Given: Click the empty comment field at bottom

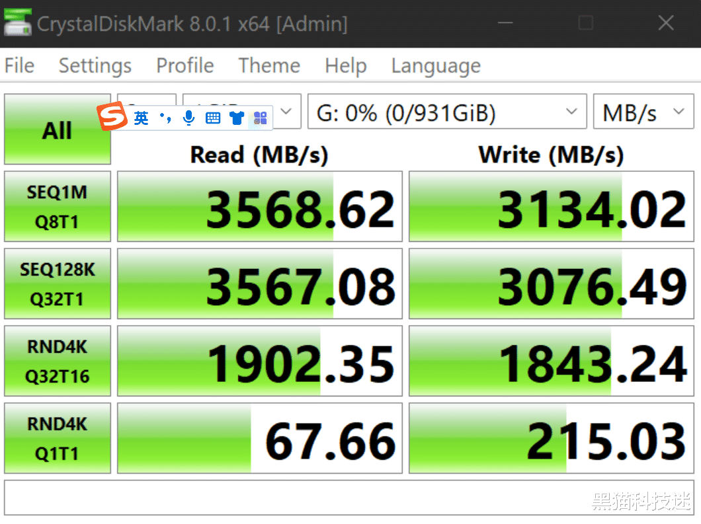Looking at the screenshot, I should 349,498.
